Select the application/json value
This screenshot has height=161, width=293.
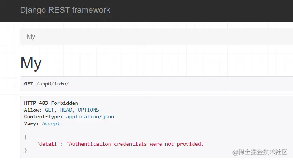coord(90,117)
